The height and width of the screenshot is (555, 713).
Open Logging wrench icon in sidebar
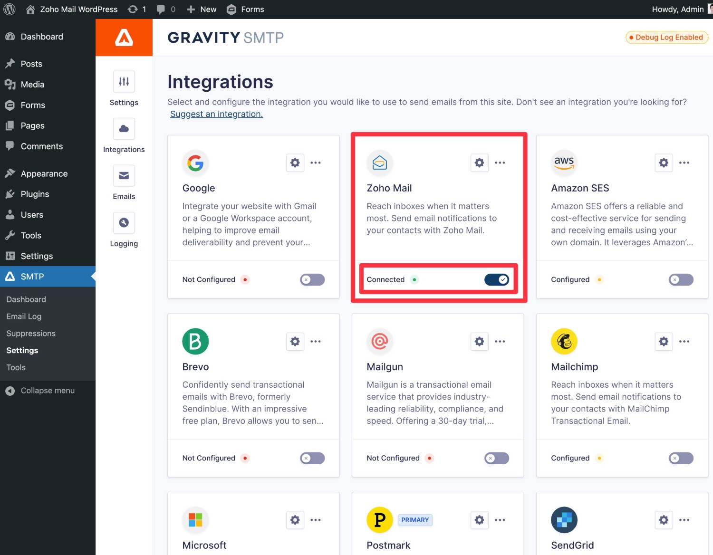tap(124, 223)
